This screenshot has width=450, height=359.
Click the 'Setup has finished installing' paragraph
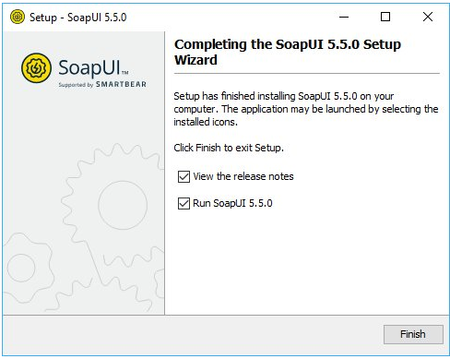[306, 109]
